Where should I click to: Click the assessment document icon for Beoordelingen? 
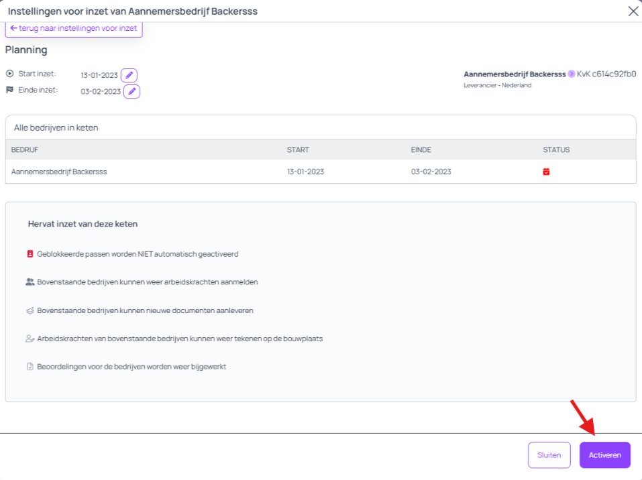pos(30,367)
